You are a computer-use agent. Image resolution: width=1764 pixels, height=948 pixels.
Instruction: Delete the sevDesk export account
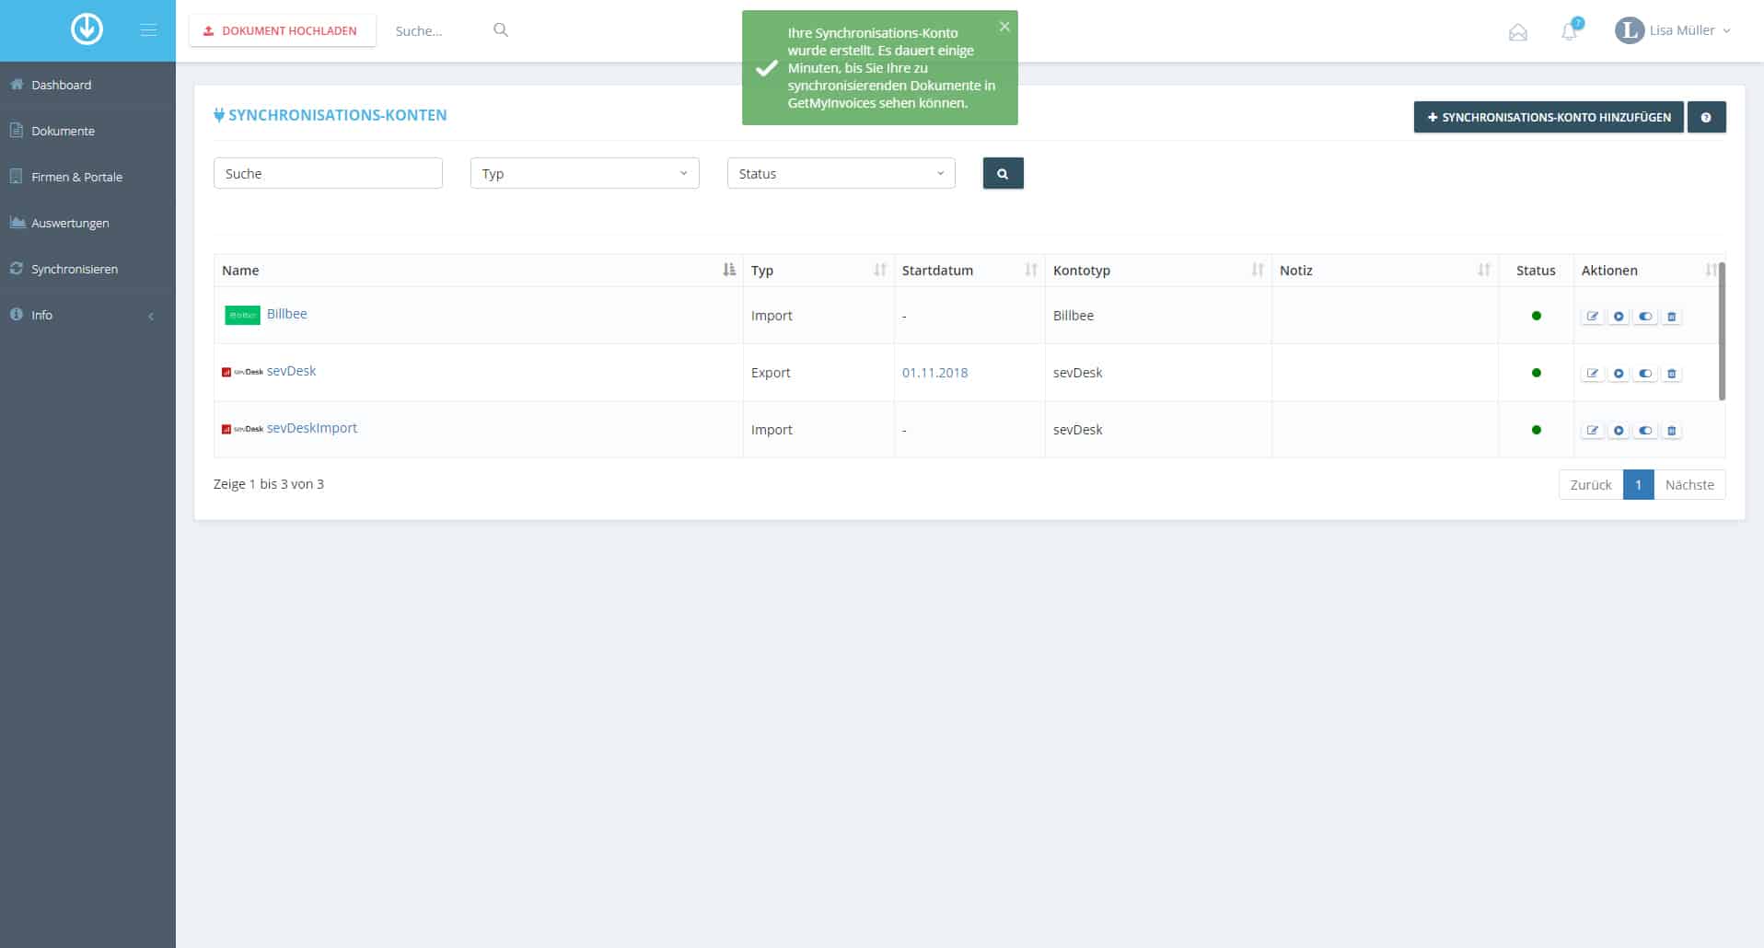pos(1672,374)
